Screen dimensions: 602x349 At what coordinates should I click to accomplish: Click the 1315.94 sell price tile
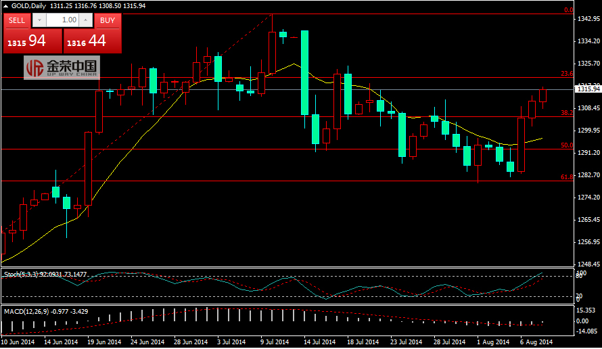click(32, 41)
